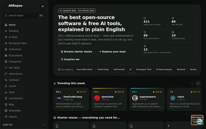Click the 385.6k star count on openclaw
The image size is (206, 129).
pyautogui.click(x=119, y=92)
